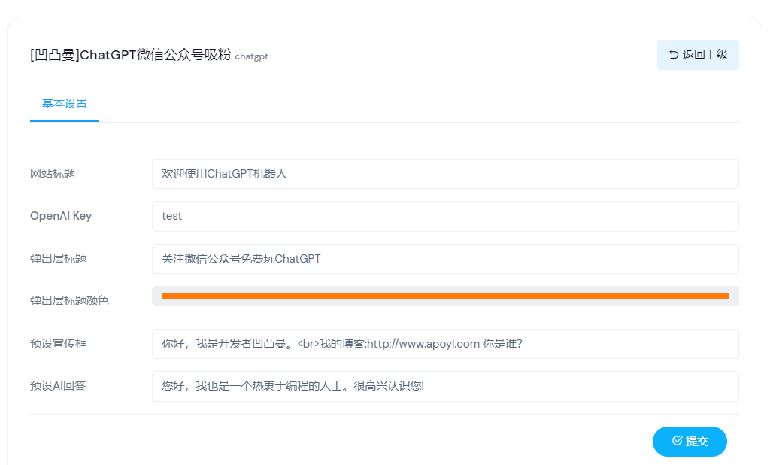Click the chatgpt label next to the page title
This screenshot has height=465, width=770.
click(x=251, y=56)
